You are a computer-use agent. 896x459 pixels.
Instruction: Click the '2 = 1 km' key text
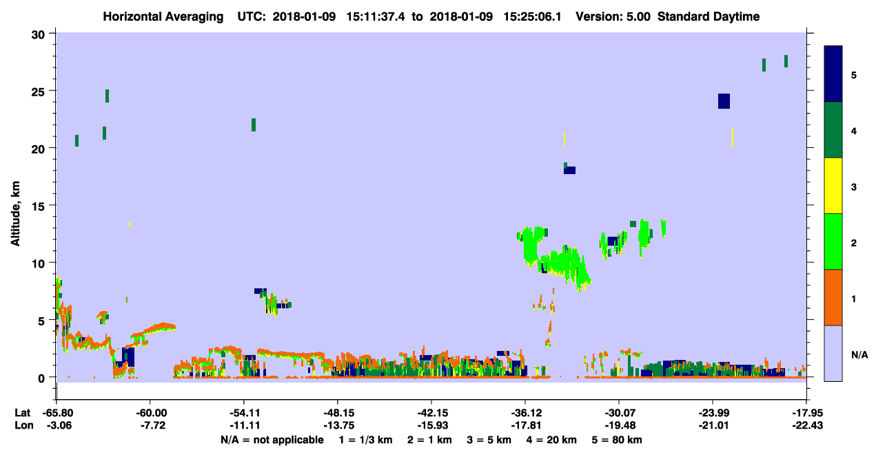430,440
